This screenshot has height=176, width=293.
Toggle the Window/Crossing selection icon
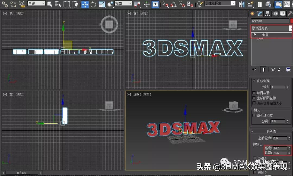coord(75,4)
